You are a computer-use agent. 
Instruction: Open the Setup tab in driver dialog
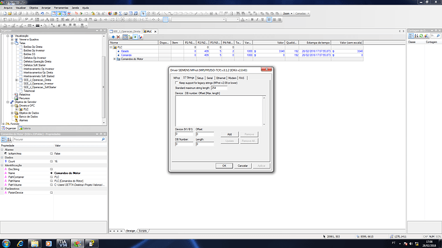200,78
